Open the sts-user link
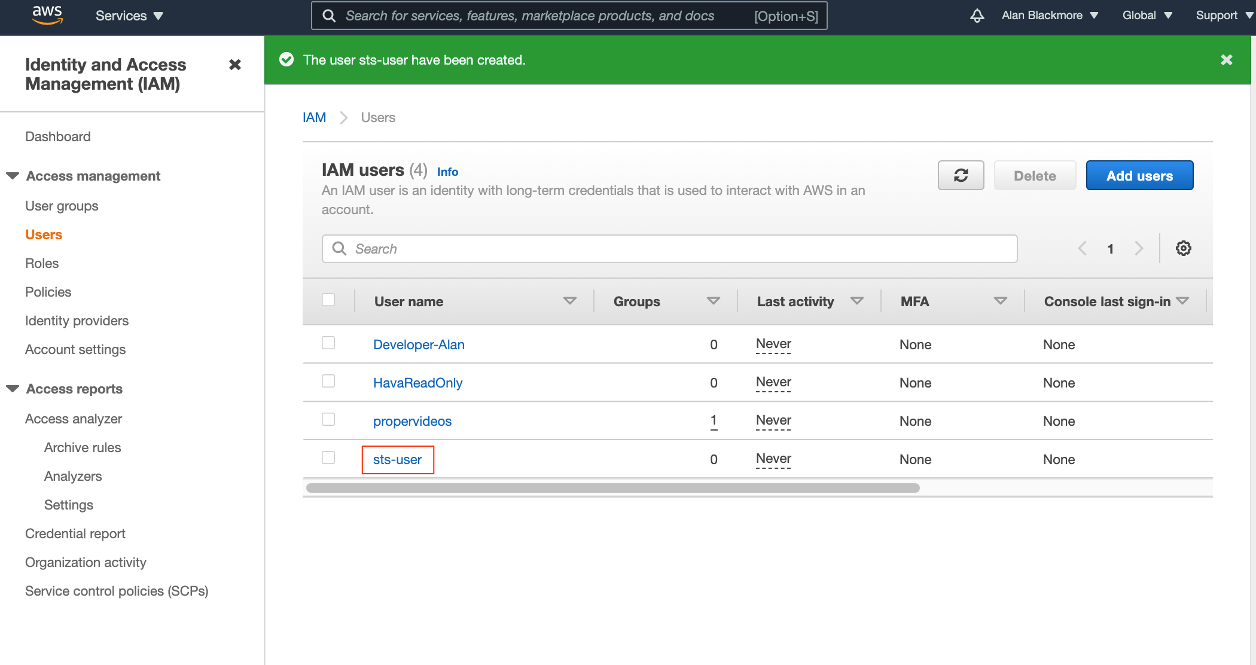1256x665 pixels. [x=397, y=459]
